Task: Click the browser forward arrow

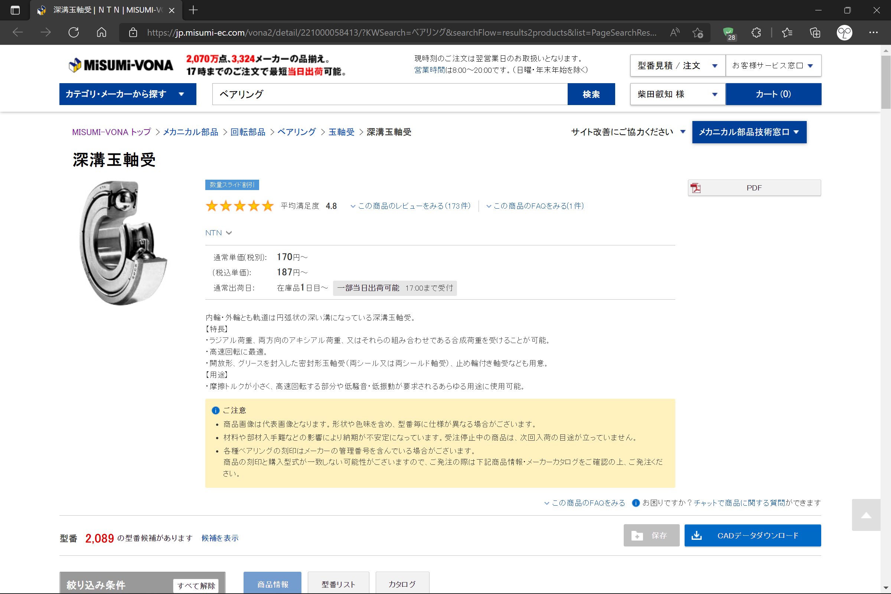Action: tap(45, 33)
